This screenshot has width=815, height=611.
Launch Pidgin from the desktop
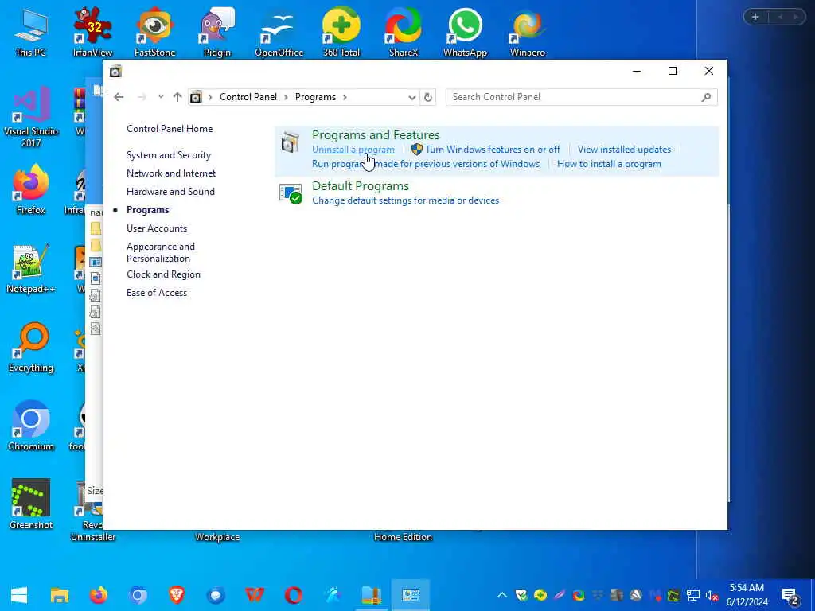pyautogui.click(x=216, y=32)
